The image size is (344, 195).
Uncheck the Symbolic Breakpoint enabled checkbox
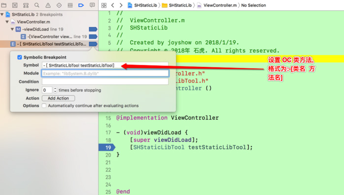(20, 57)
